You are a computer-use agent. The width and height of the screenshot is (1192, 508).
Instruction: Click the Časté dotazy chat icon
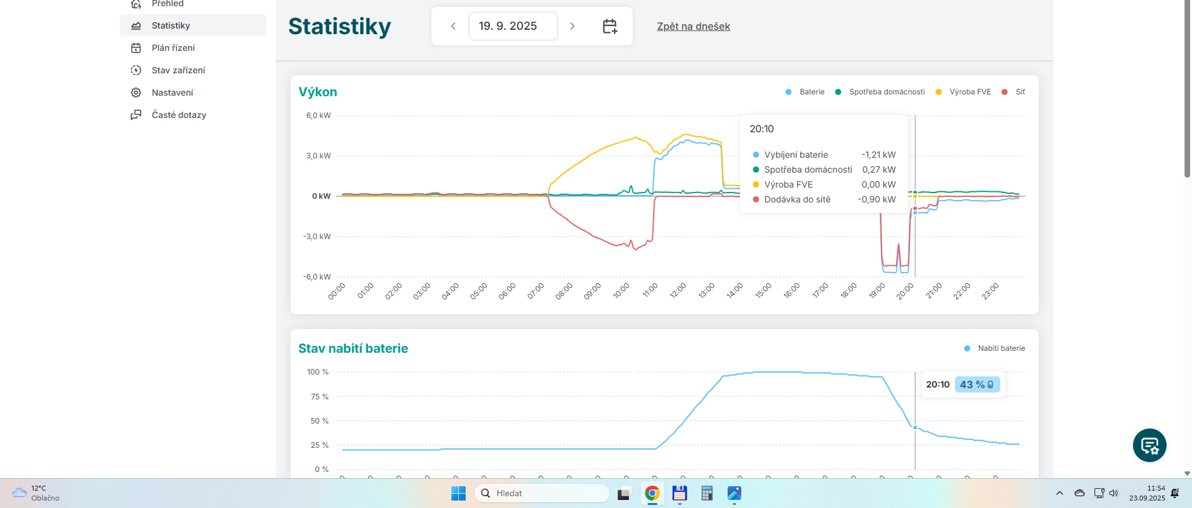pyautogui.click(x=136, y=115)
